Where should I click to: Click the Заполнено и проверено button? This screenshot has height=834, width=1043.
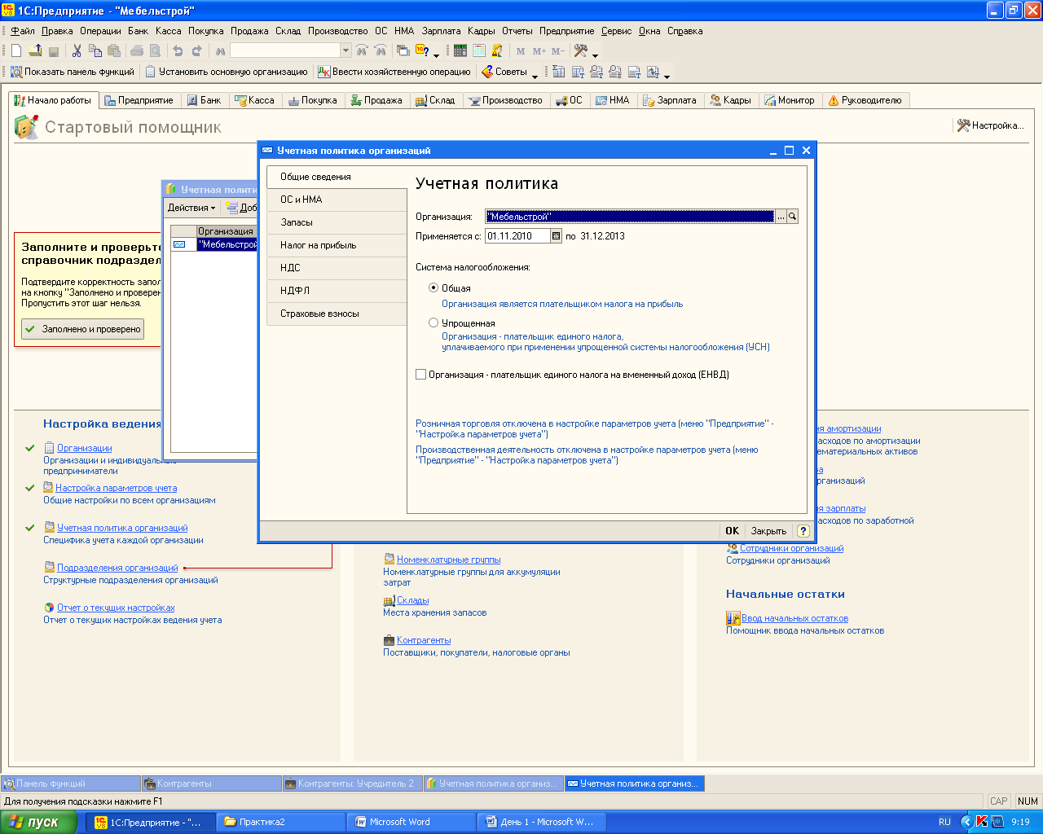(x=83, y=329)
